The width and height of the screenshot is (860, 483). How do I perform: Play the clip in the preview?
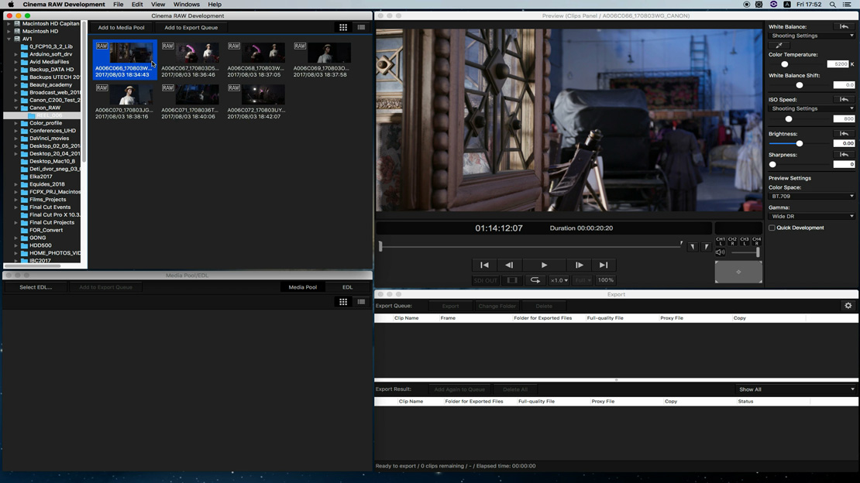pyautogui.click(x=544, y=265)
